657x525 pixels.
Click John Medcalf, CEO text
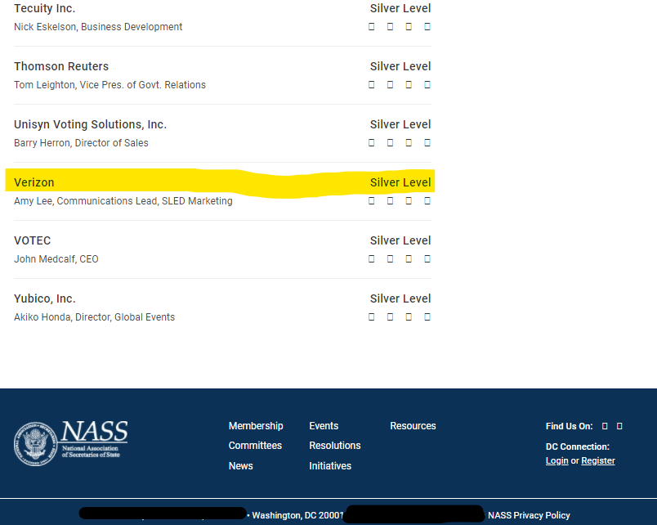pos(56,259)
